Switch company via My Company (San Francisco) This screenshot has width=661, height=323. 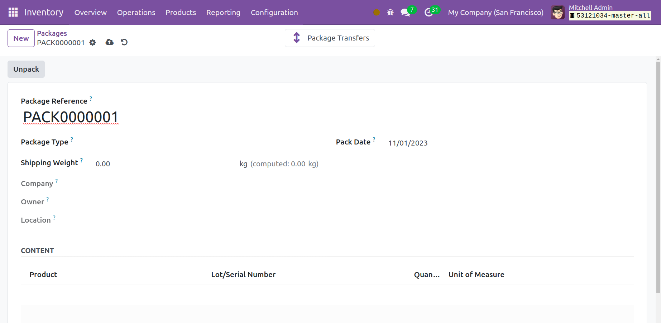pyautogui.click(x=495, y=13)
